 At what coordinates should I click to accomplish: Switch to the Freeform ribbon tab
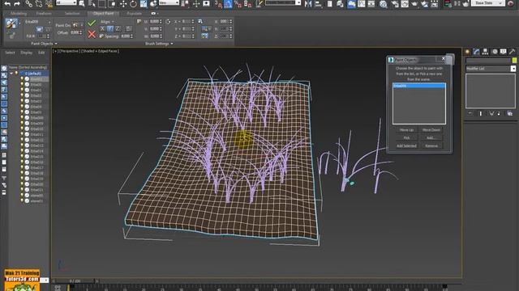coord(44,14)
